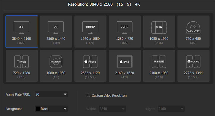Viewport: 215px width, 116px height.
Task: Click the 1920 x 1080 preset label
Action: (90, 39)
